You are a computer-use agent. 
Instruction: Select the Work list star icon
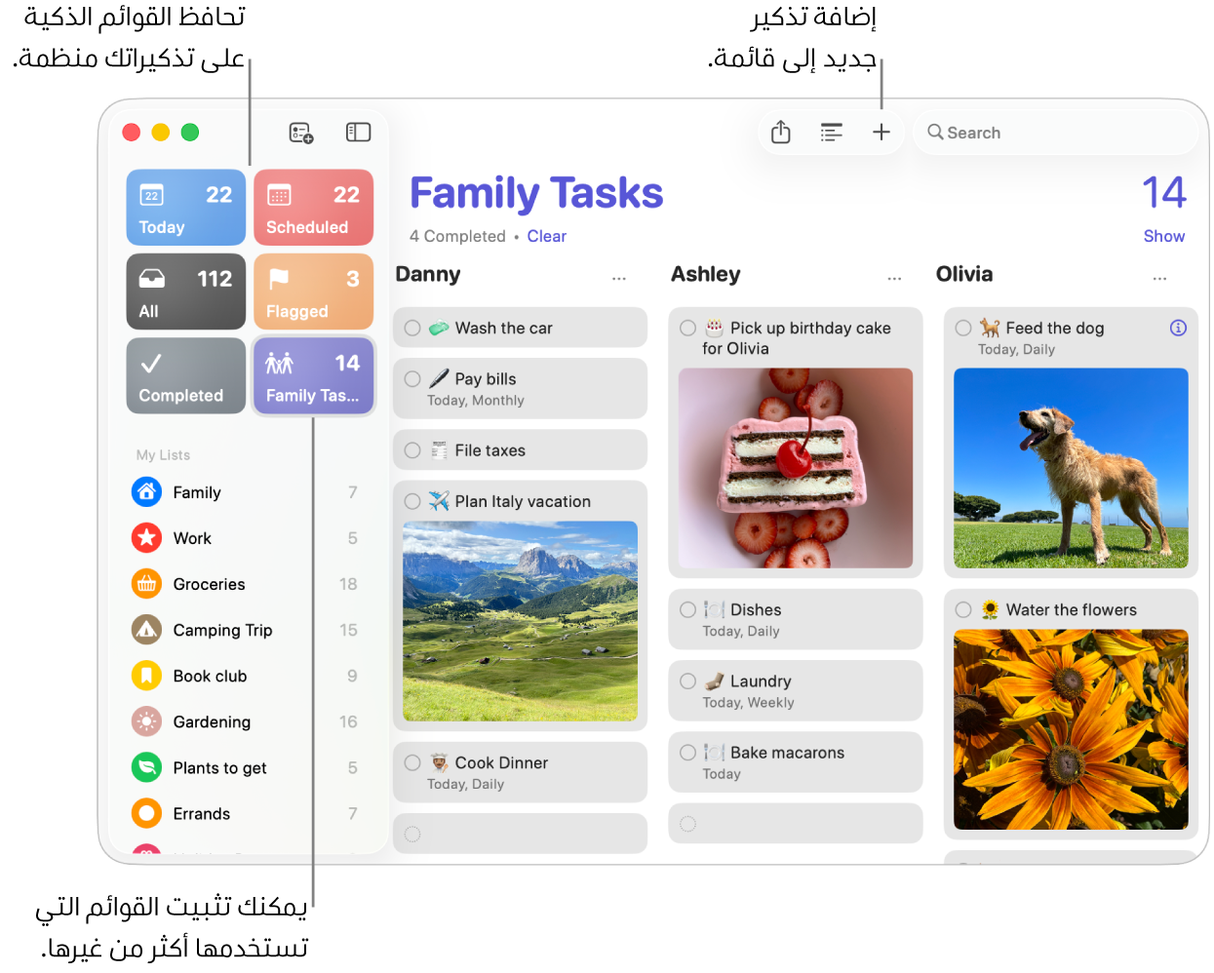[x=146, y=538]
